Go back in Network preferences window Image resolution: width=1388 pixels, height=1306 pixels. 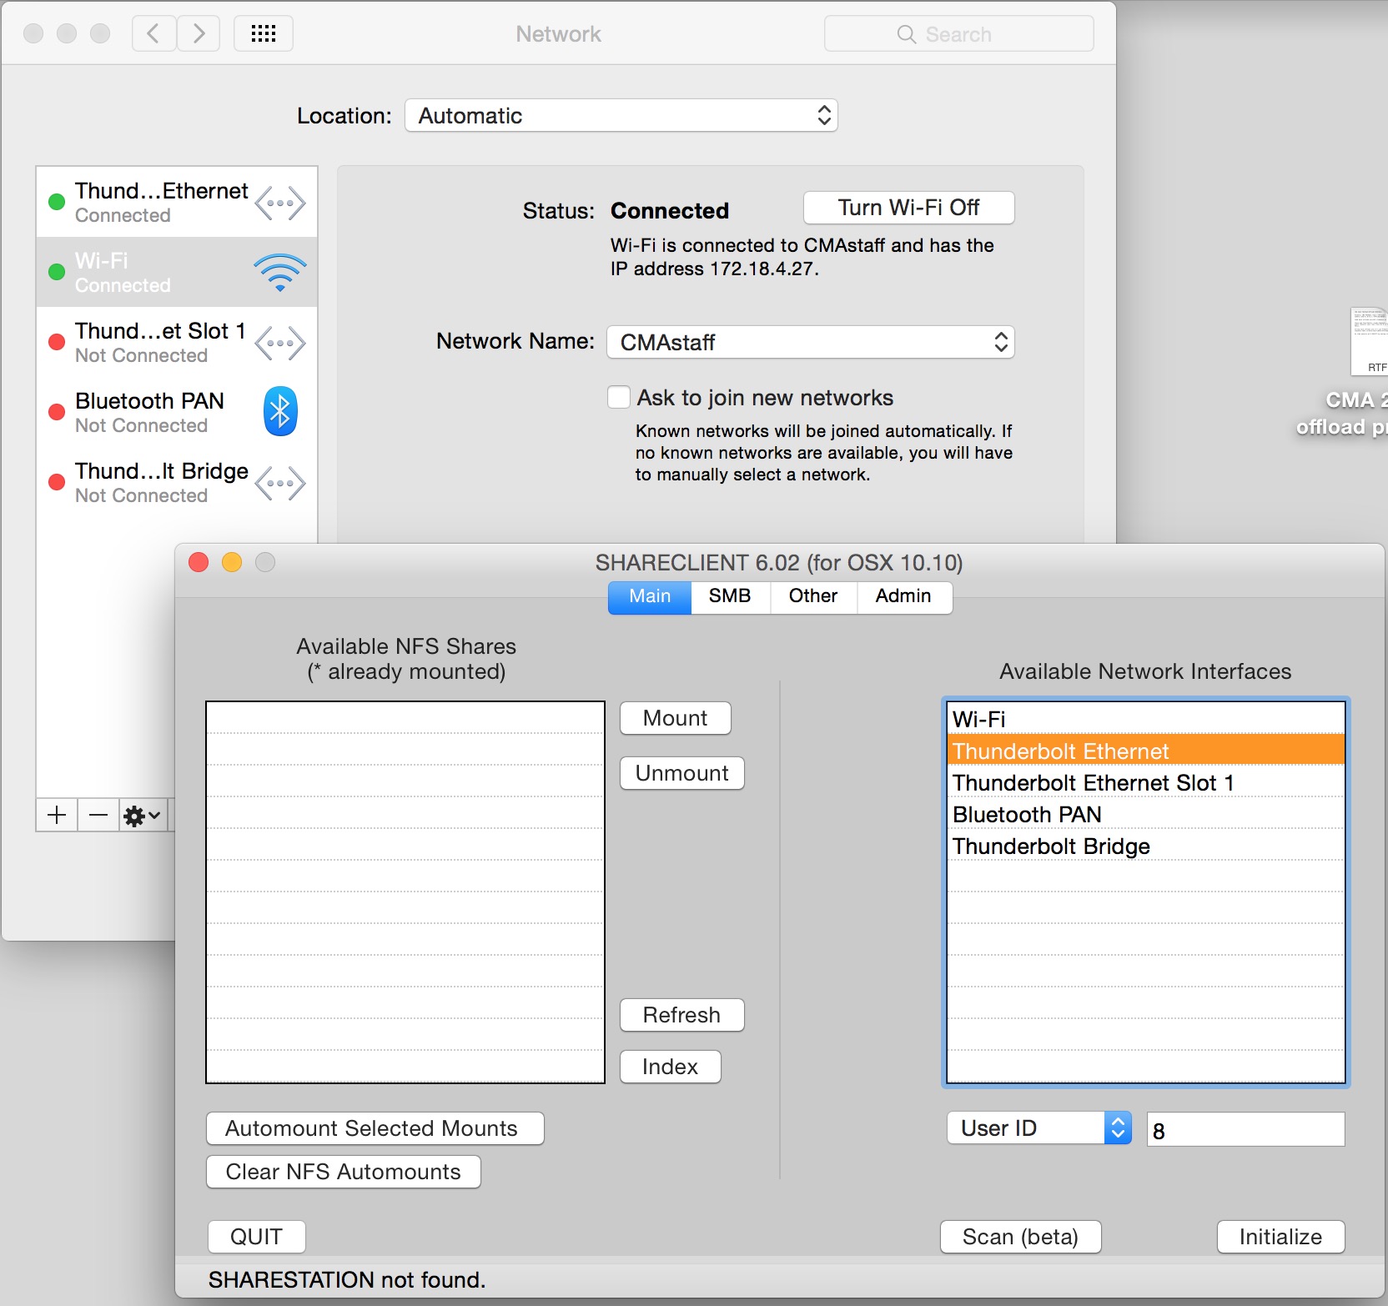tap(154, 33)
